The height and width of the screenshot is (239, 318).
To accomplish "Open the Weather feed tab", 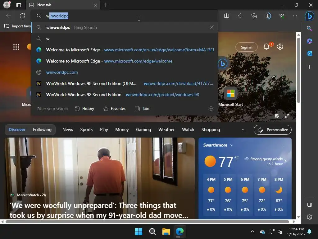I will (166, 130).
